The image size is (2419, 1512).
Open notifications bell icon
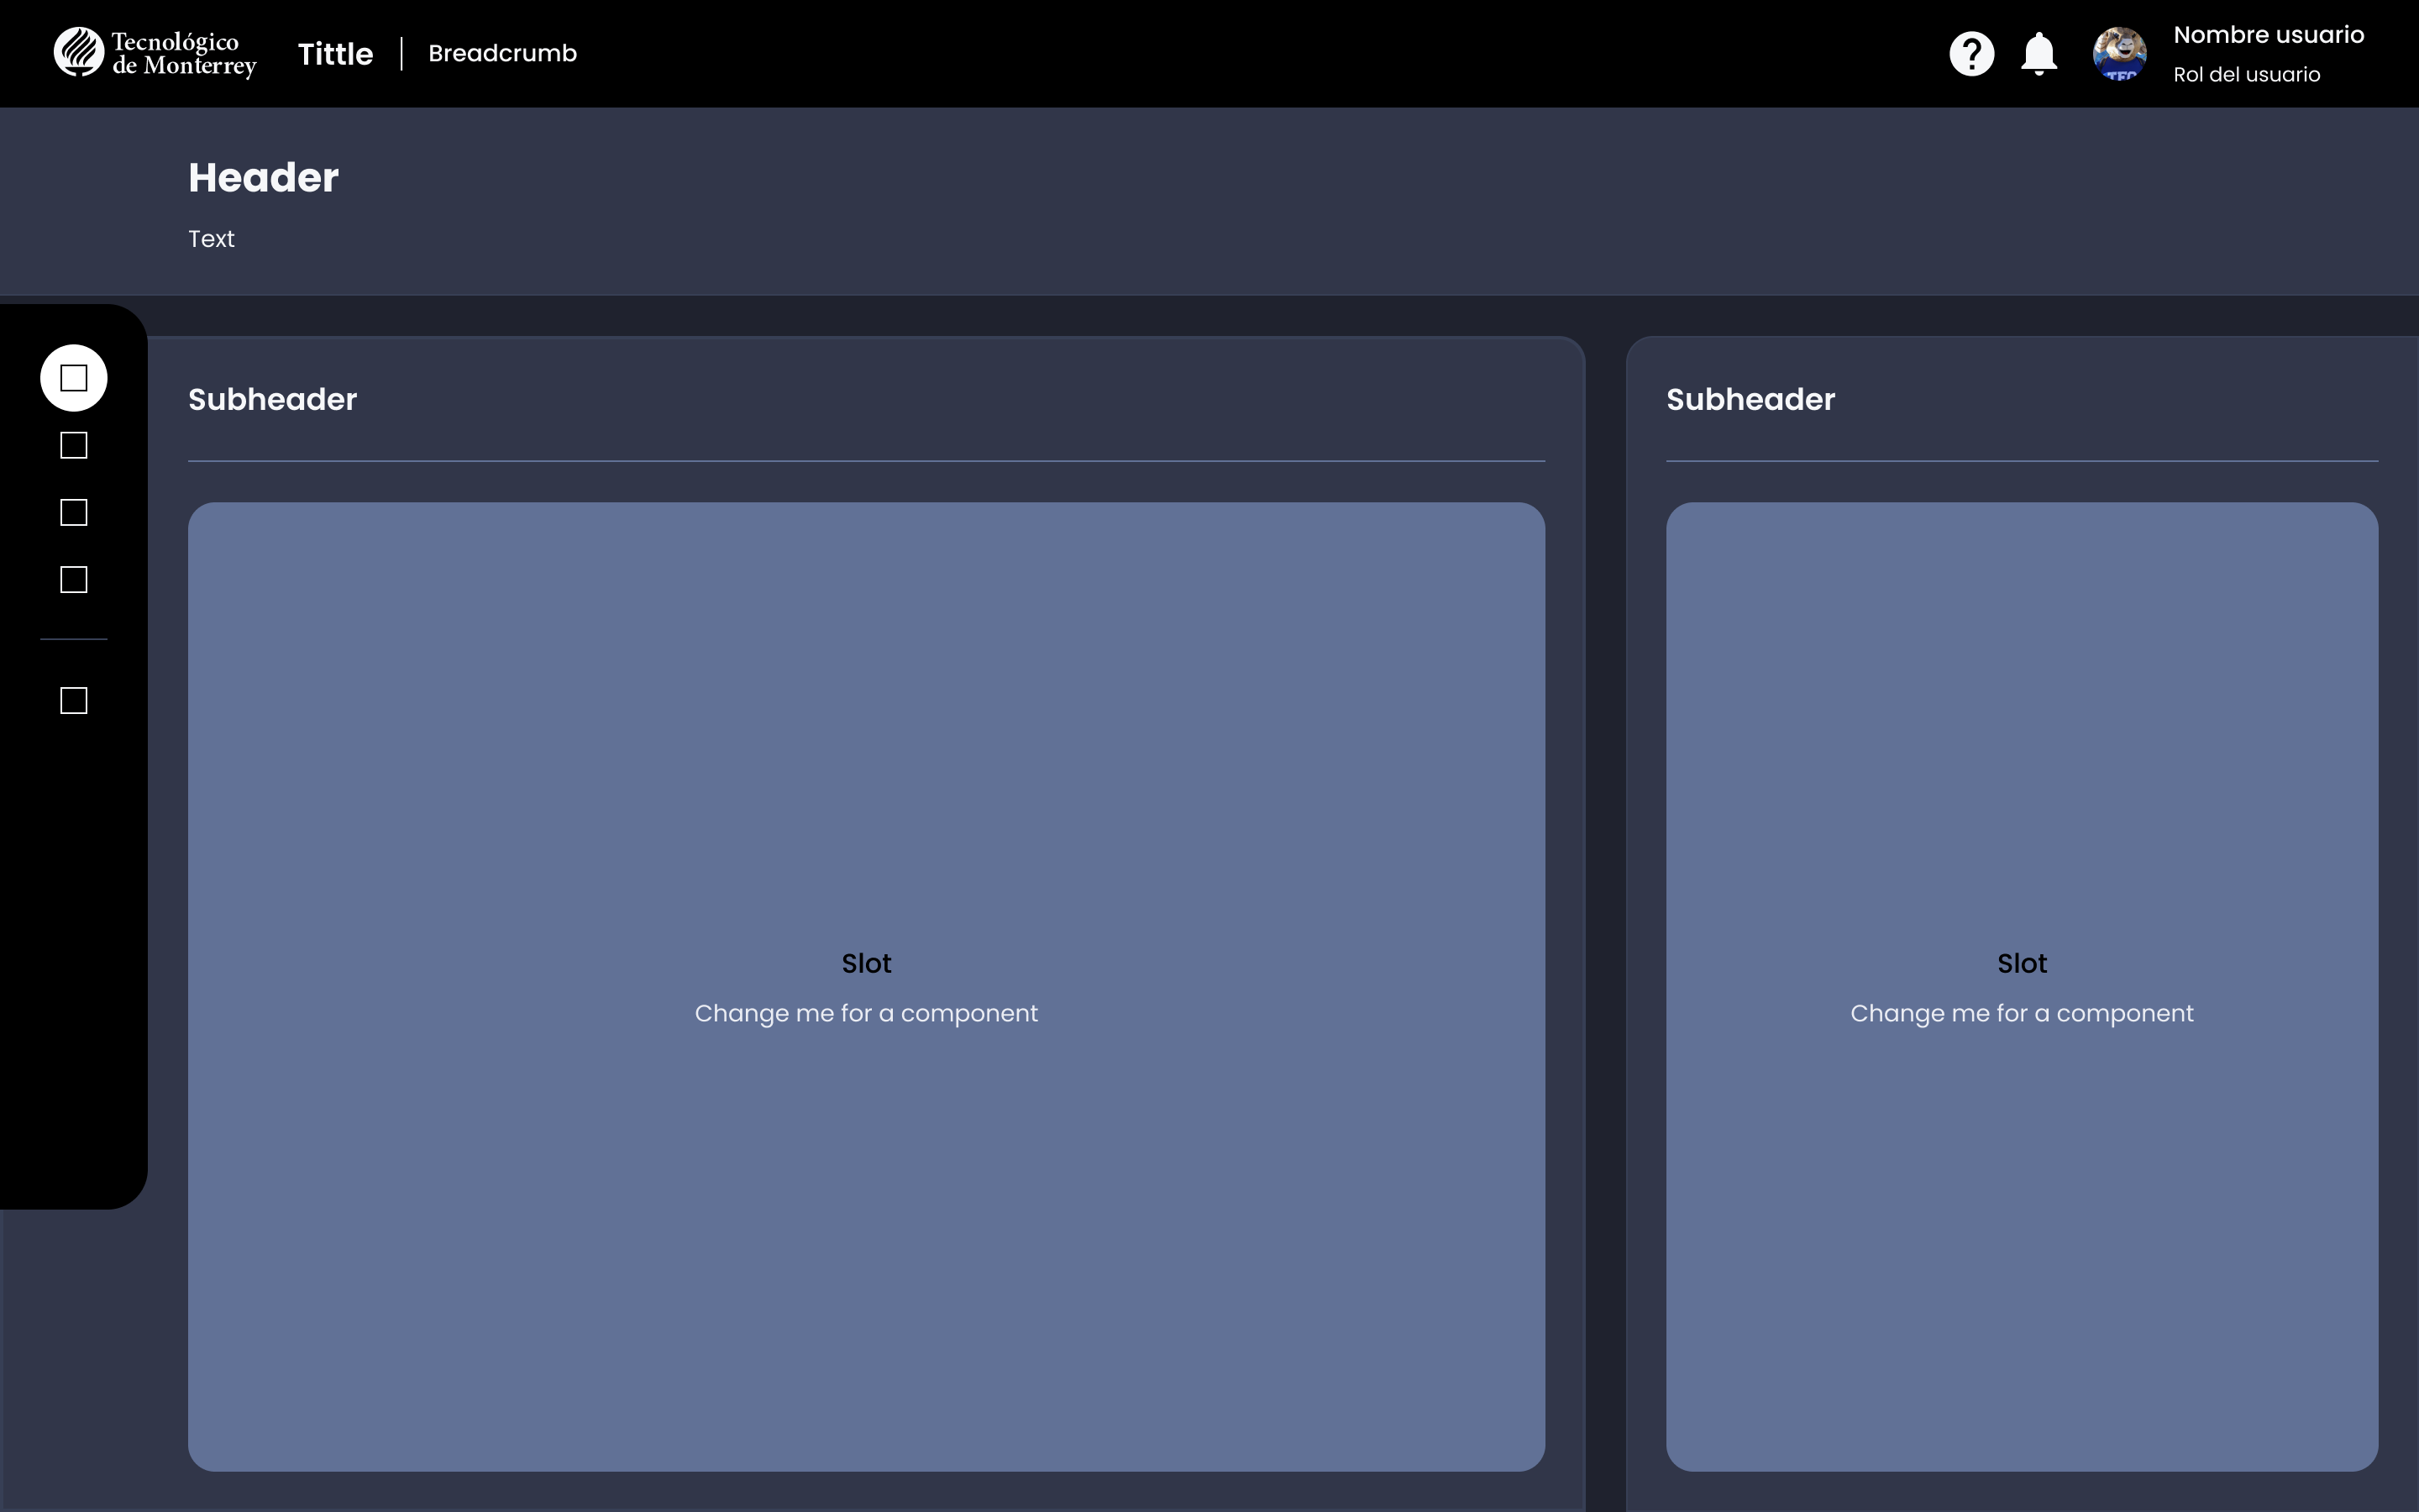pyautogui.click(x=2039, y=53)
